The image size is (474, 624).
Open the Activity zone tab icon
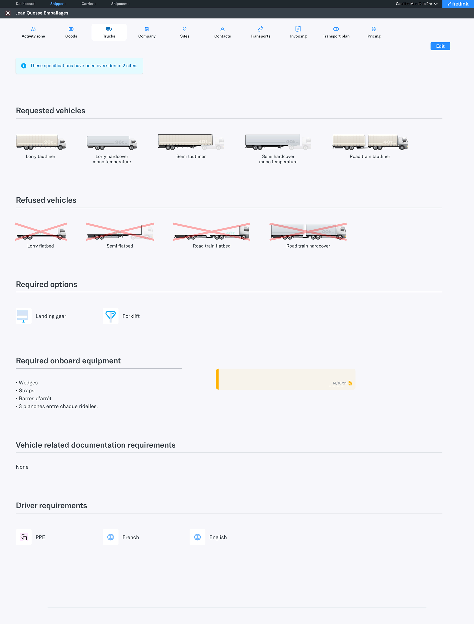point(33,29)
